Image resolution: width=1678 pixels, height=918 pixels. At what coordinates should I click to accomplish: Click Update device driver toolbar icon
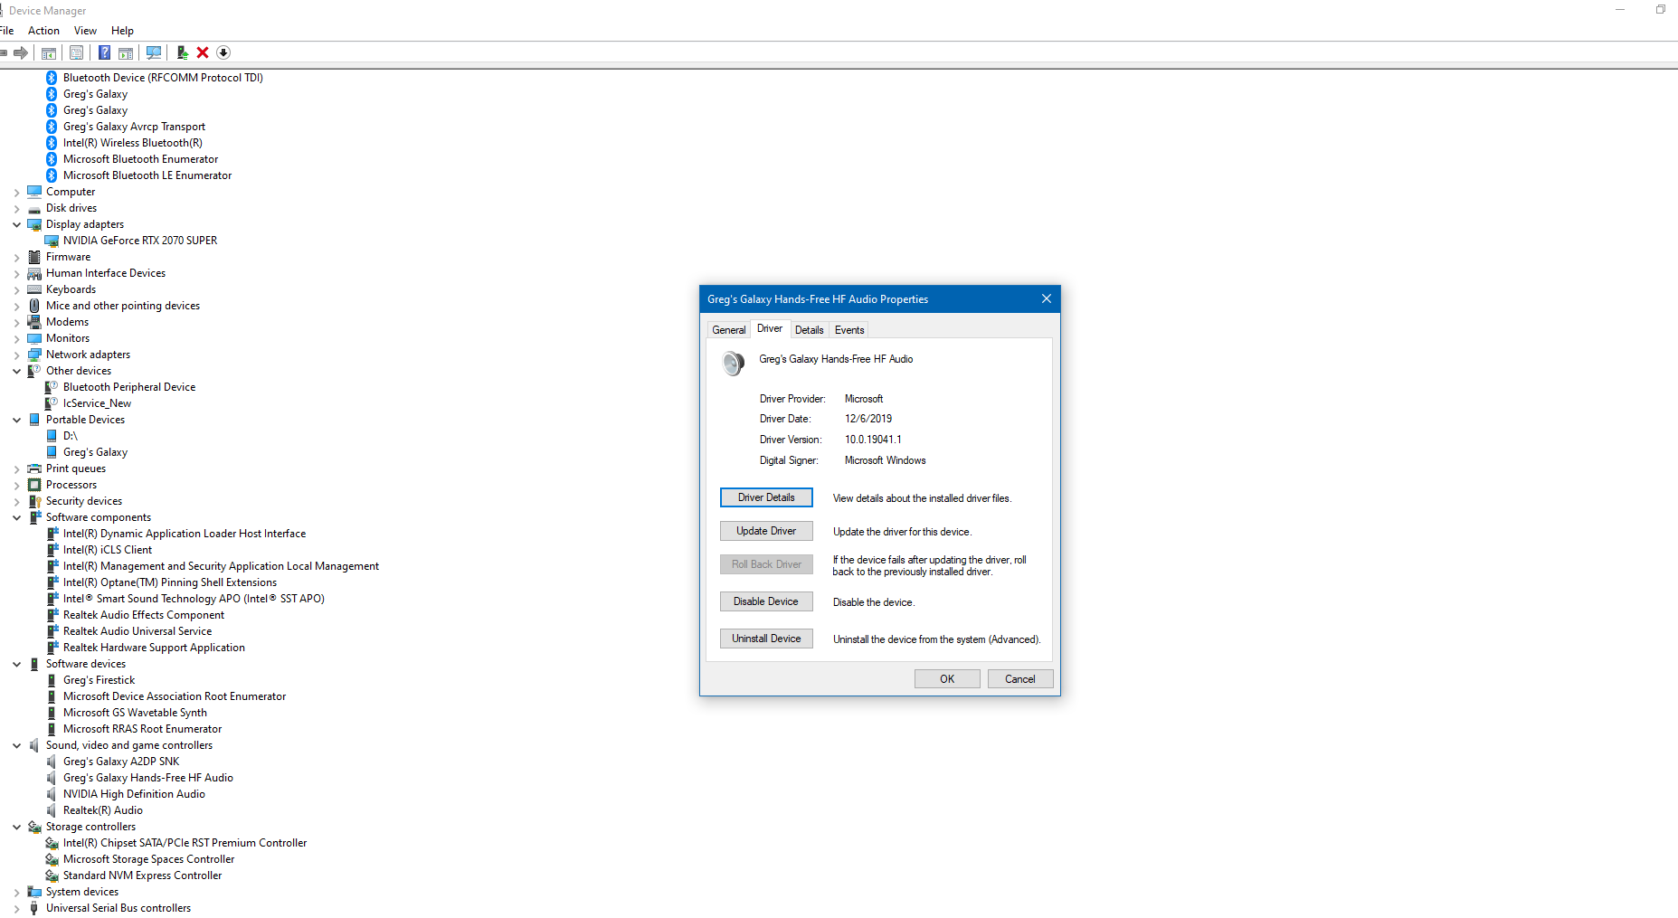point(182,52)
